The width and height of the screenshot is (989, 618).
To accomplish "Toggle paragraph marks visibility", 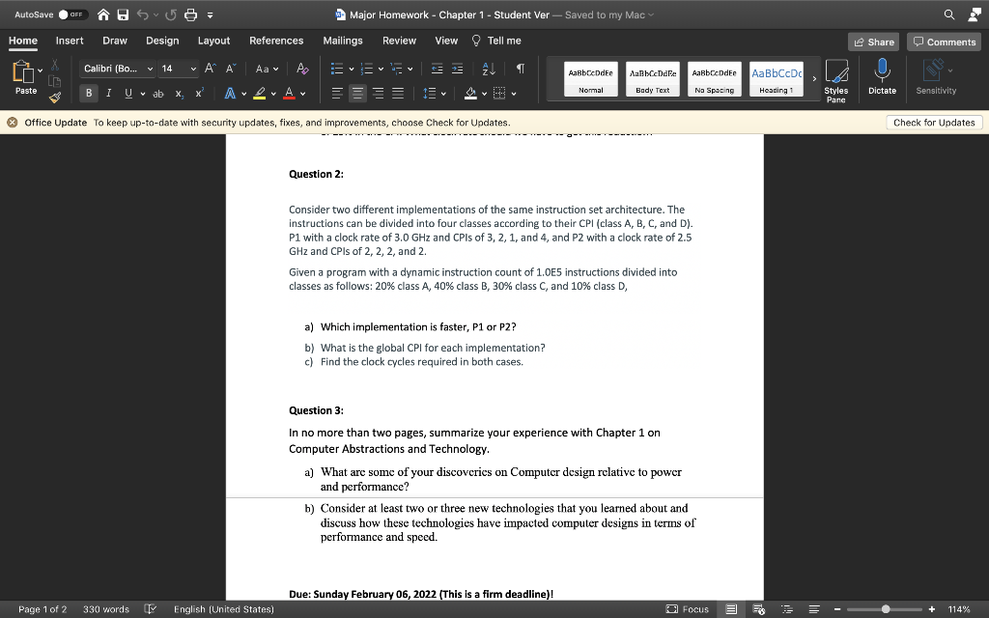I will click(x=520, y=67).
